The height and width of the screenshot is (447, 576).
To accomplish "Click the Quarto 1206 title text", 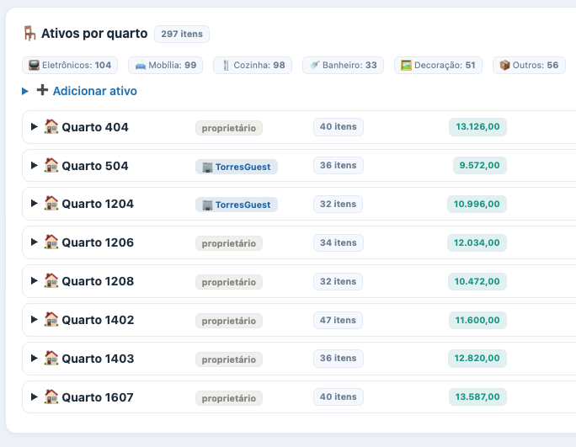I will click(98, 242).
